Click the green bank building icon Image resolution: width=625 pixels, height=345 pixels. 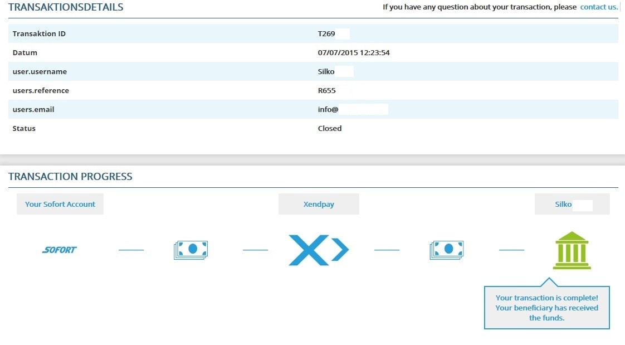point(572,250)
